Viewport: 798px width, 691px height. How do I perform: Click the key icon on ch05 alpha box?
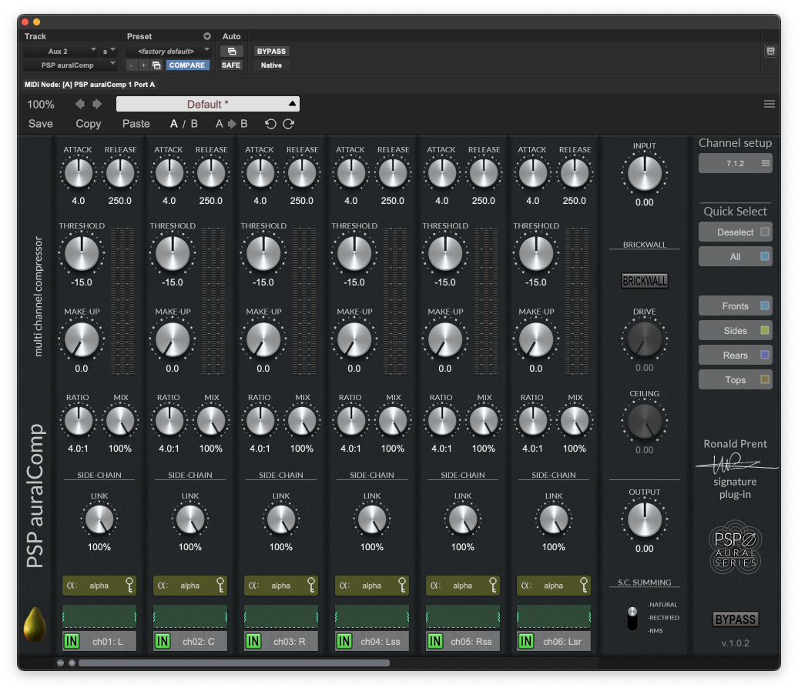pos(493,586)
